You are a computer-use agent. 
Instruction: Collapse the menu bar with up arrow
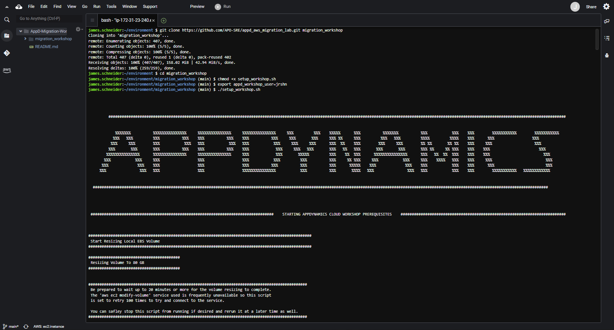(7, 7)
